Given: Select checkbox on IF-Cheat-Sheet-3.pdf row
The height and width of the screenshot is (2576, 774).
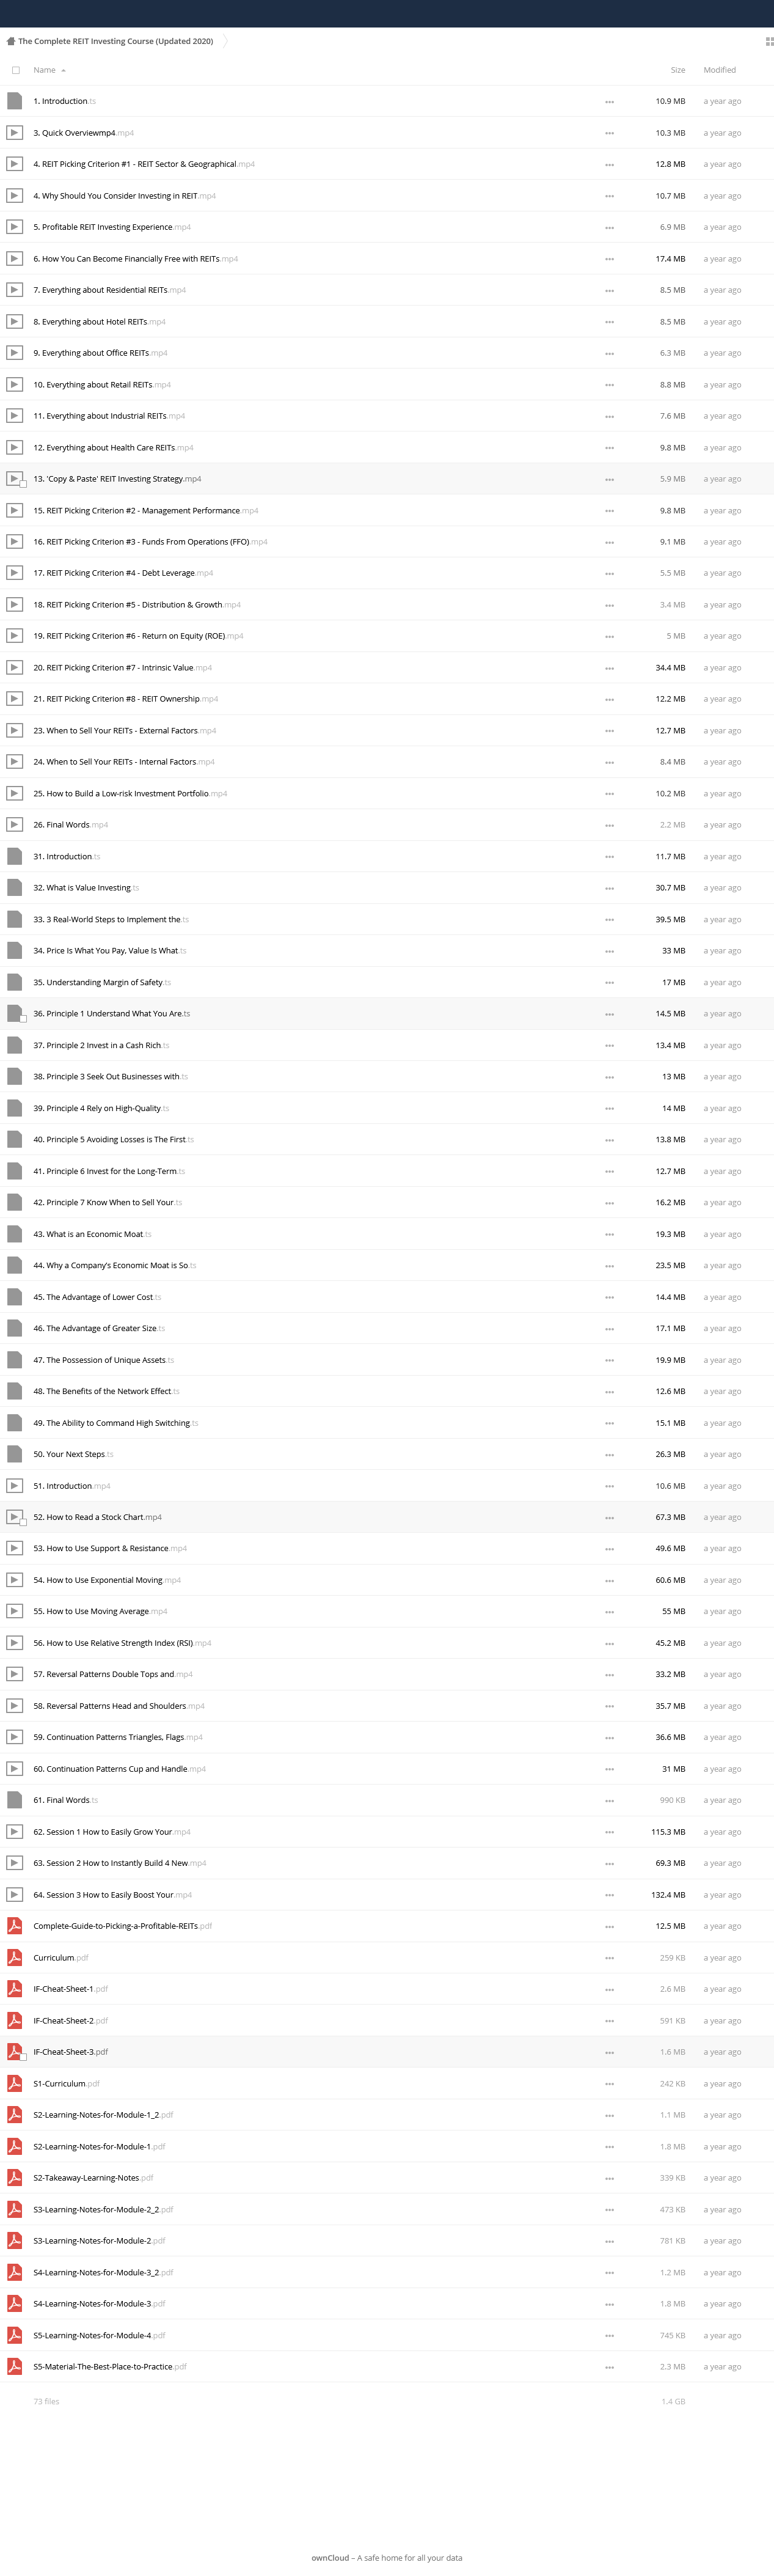Looking at the screenshot, I should coord(23,2057).
